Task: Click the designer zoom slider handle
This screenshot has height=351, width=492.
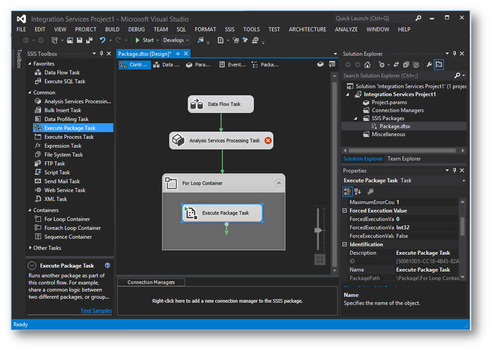Action: 318,230
